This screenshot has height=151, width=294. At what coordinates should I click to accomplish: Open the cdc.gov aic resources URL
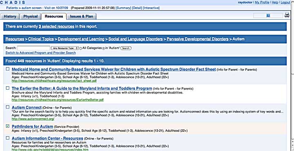[x=50, y=150]
